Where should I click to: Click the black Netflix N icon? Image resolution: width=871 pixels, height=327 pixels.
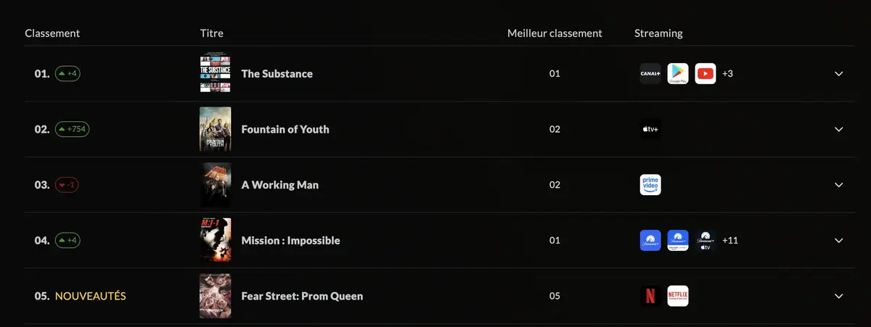point(650,296)
